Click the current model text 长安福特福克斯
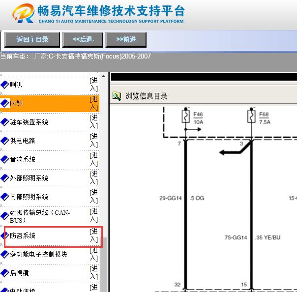Viewport: 297px width, 292px height. pyautogui.click(x=77, y=56)
